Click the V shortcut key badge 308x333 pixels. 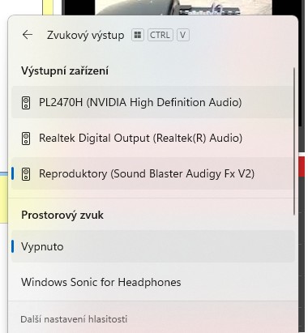tap(183, 35)
